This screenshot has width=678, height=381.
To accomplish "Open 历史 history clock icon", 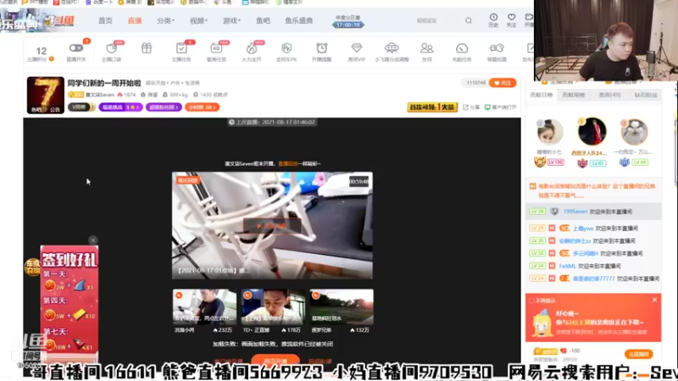I will click(493, 19).
